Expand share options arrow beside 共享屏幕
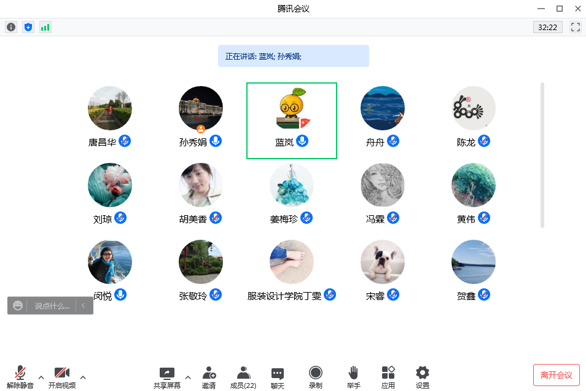The height and width of the screenshot is (391, 586). pos(188,377)
